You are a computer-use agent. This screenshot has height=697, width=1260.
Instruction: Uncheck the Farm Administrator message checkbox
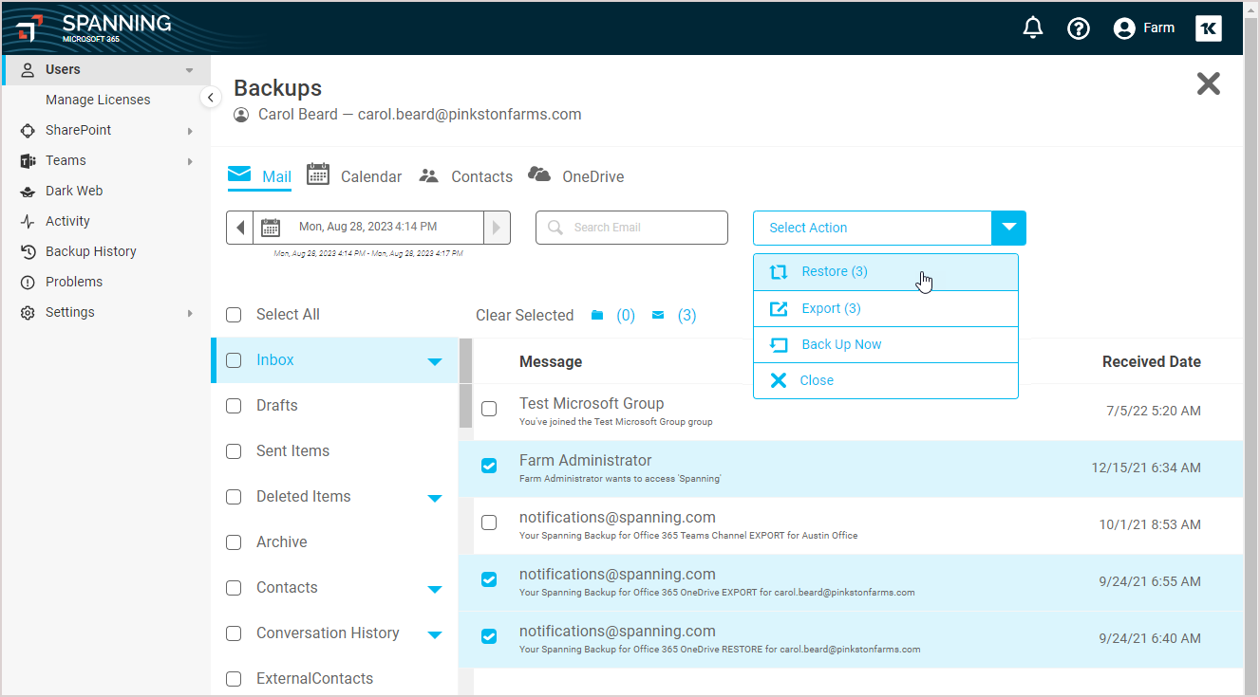[489, 466]
